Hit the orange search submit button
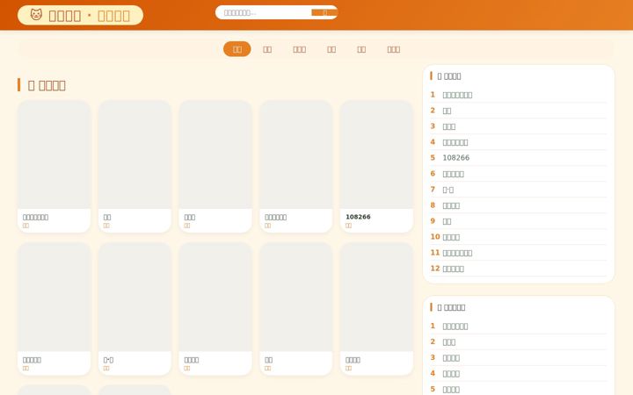 coord(324,12)
